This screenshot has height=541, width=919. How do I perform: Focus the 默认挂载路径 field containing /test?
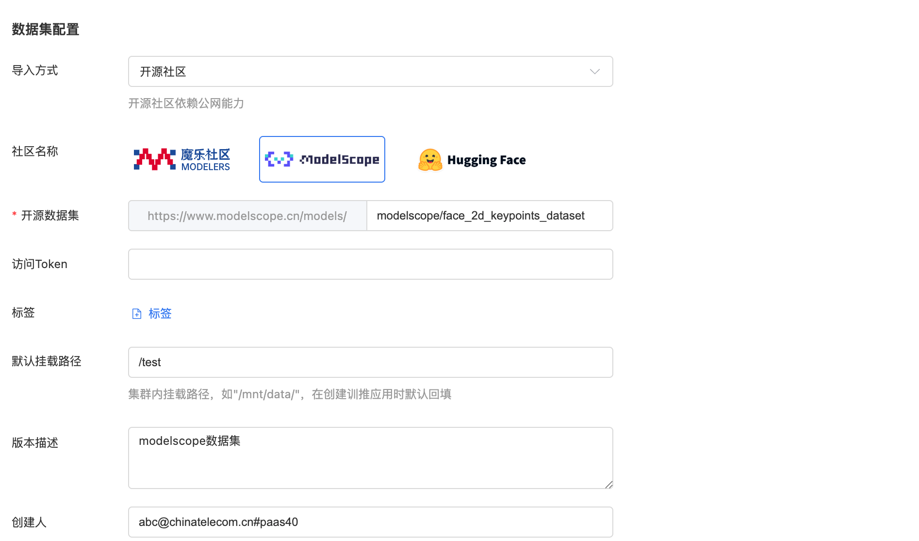tap(370, 362)
